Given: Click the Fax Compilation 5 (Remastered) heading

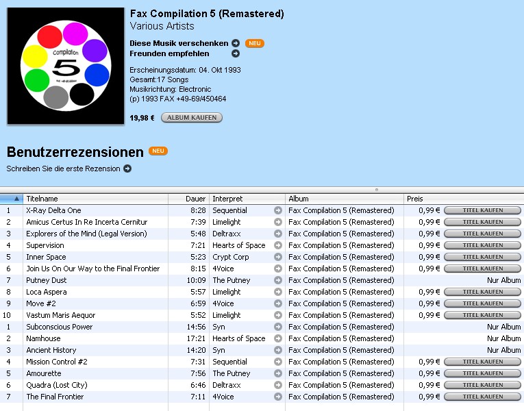Looking at the screenshot, I should tap(207, 14).
